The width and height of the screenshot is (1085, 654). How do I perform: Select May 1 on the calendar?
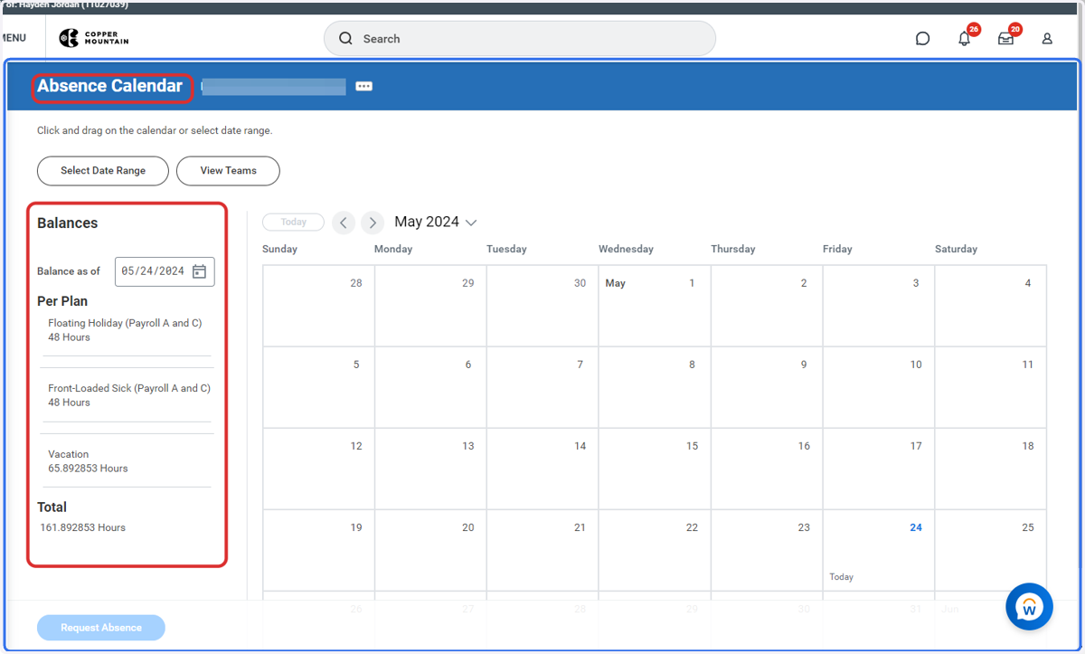654,306
